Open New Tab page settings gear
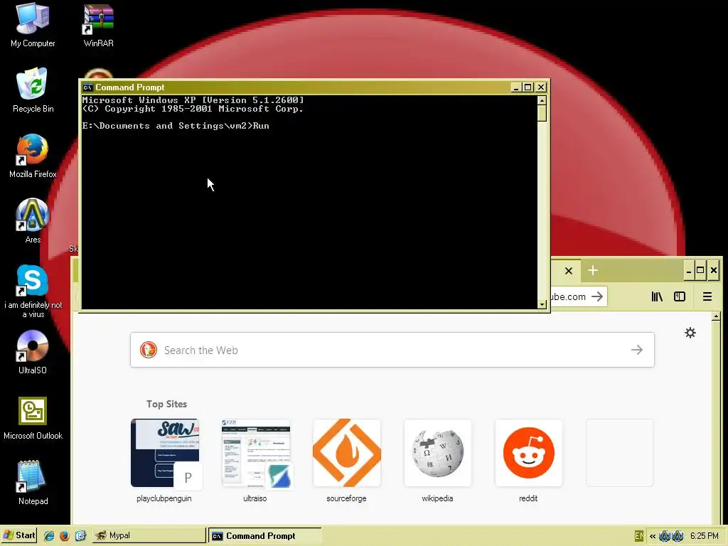Image resolution: width=728 pixels, height=546 pixels. click(690, 333)
